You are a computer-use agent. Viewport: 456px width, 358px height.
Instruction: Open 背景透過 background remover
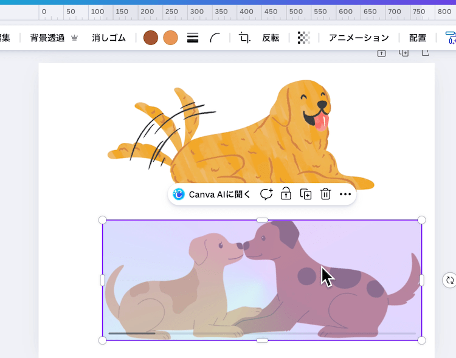(47, 38)
